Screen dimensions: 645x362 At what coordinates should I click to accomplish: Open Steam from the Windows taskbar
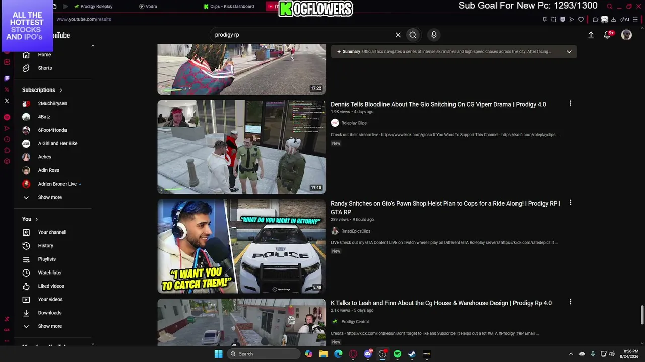[x=412, y=354]
